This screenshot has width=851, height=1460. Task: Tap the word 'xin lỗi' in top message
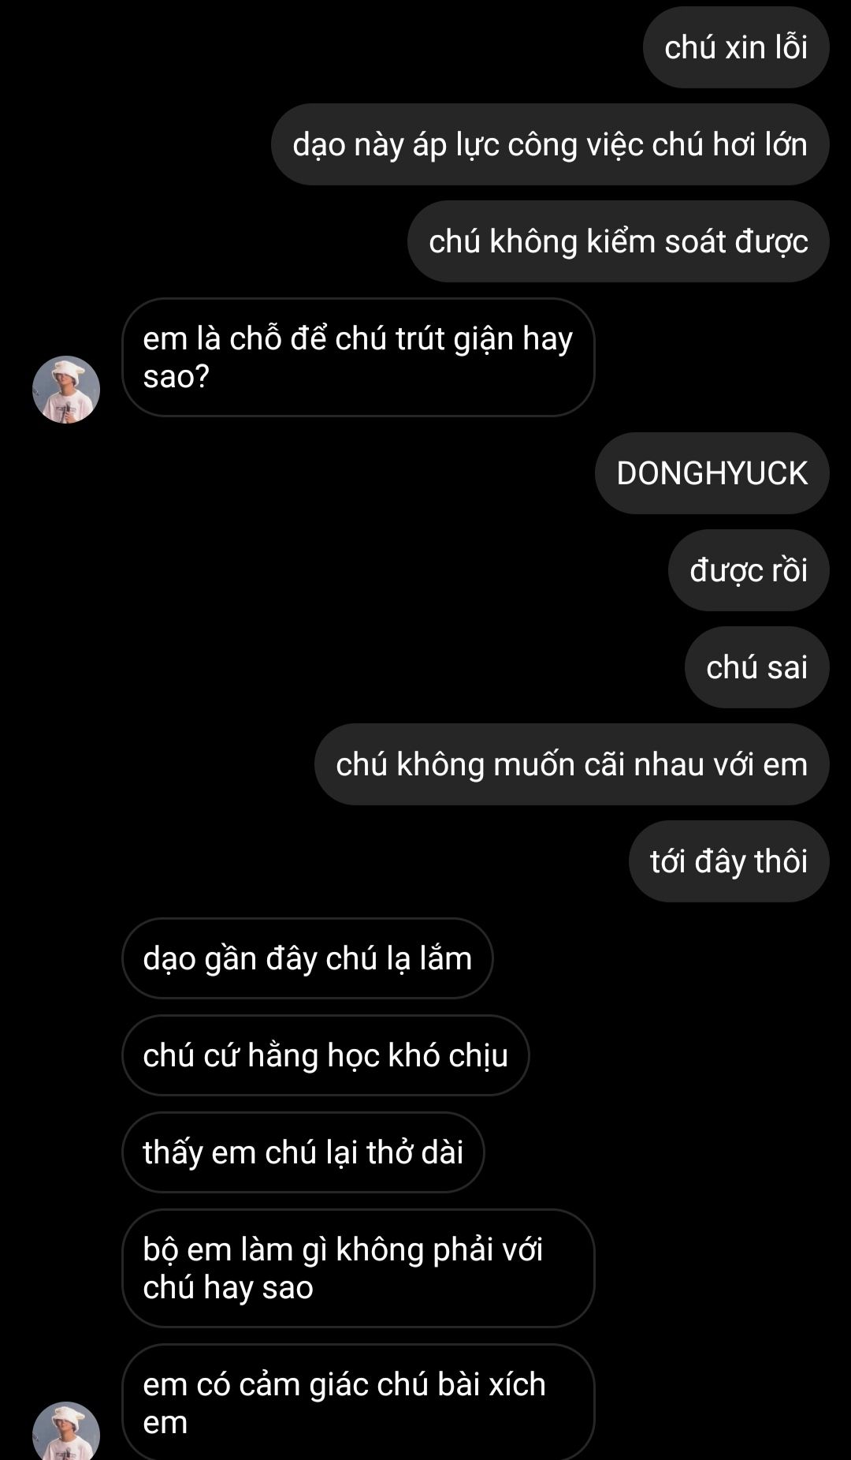tap(766, 47)
